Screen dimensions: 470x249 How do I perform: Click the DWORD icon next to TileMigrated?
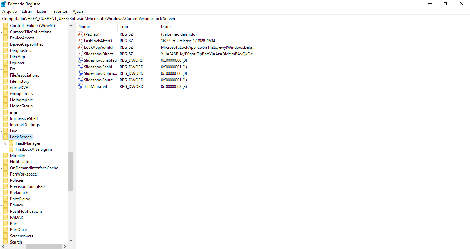click(81, 86)
